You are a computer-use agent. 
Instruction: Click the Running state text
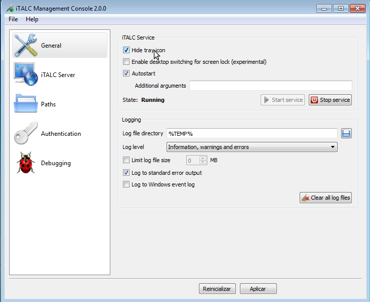click(x=153, y=100)
